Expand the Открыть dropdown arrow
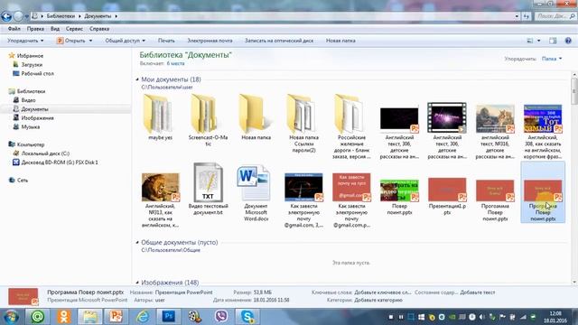 (90, 41)
